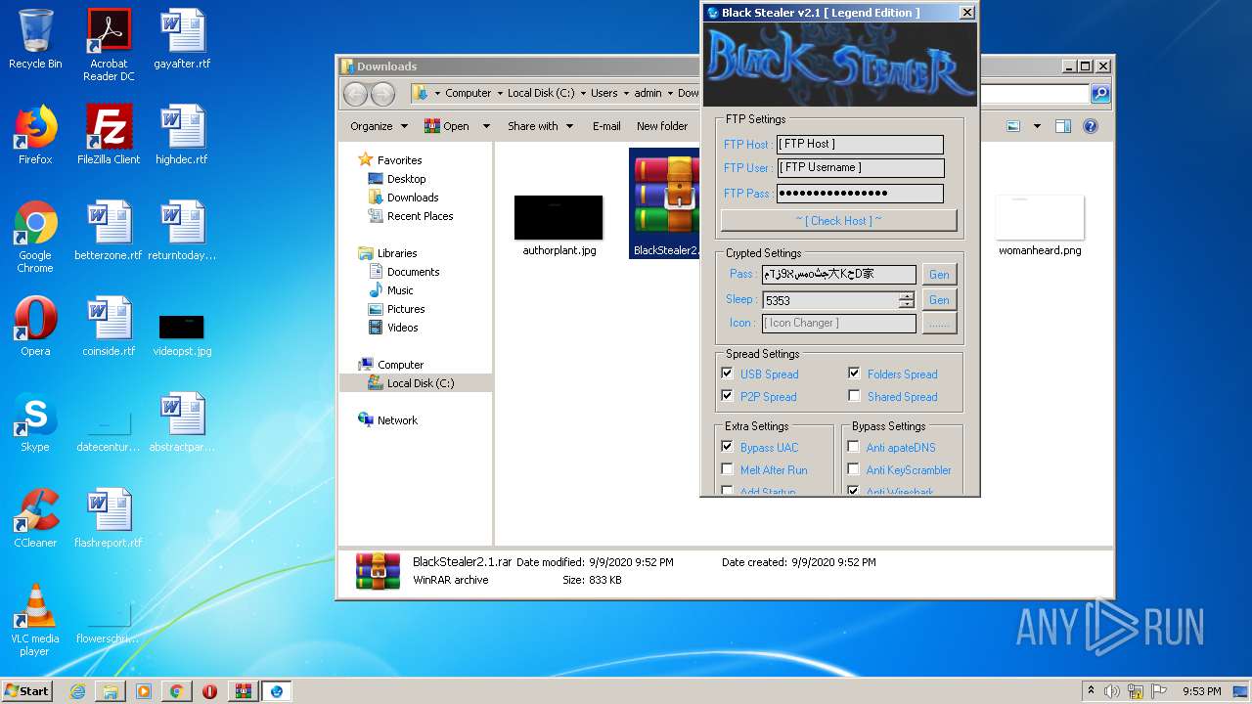Image resolution: width=1252 pixels, height=704 pixels.
Task: Select Local Disk (C:) in navigation pane
Action: coord(420,383)
